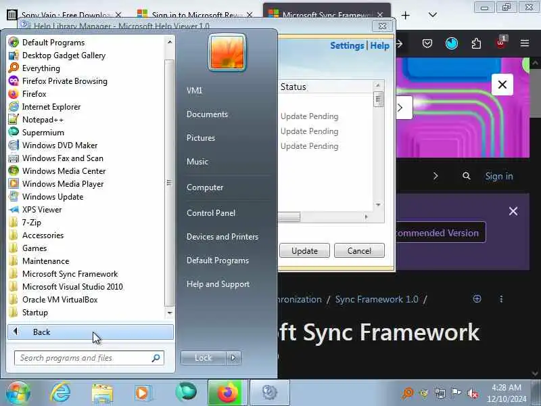Viewport: 541px width, 406px height.
Task: Click the Help Library list horizontal scrollbar
Action: tap(289, 217)
